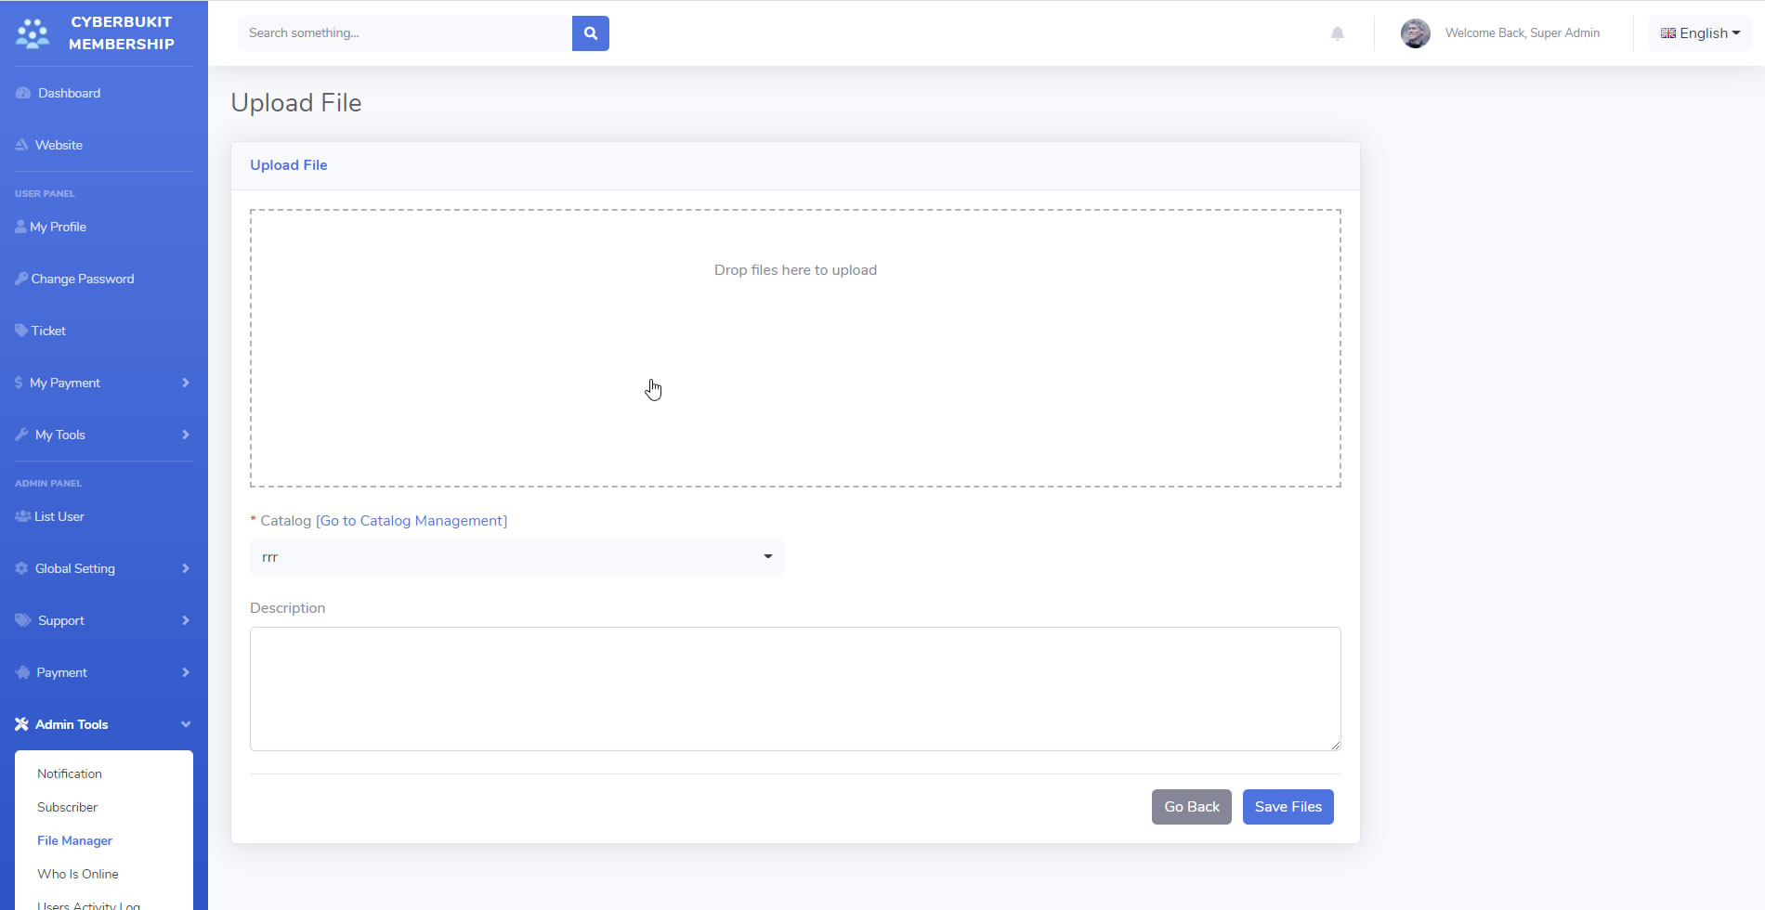This screenshot has width=1765, height=910.
Task: Select the Website sidebar icon
Action: [x=21, y=144]
